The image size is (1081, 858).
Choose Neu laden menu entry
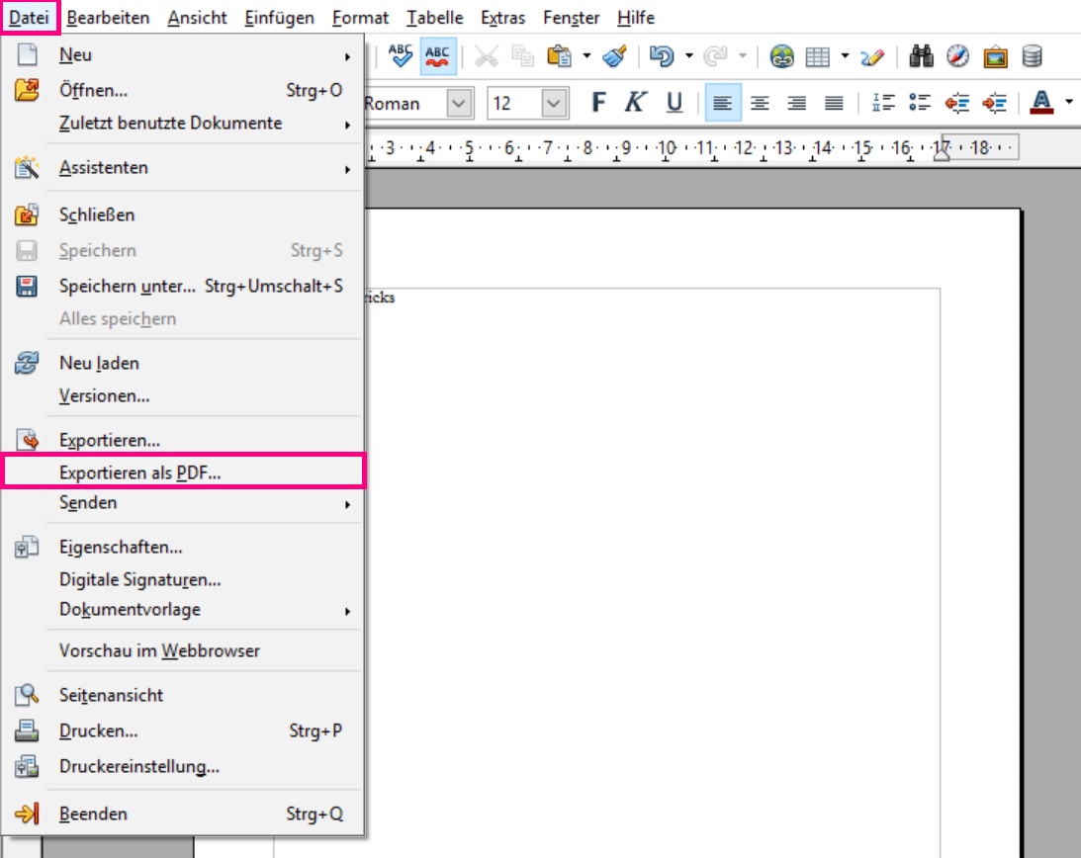(182, 363)
